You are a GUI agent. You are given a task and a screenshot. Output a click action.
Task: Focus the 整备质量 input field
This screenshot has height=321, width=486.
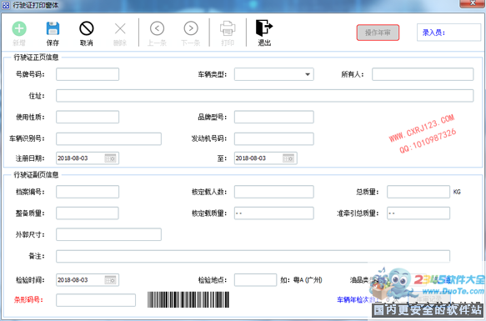click(x=88, y=213)
